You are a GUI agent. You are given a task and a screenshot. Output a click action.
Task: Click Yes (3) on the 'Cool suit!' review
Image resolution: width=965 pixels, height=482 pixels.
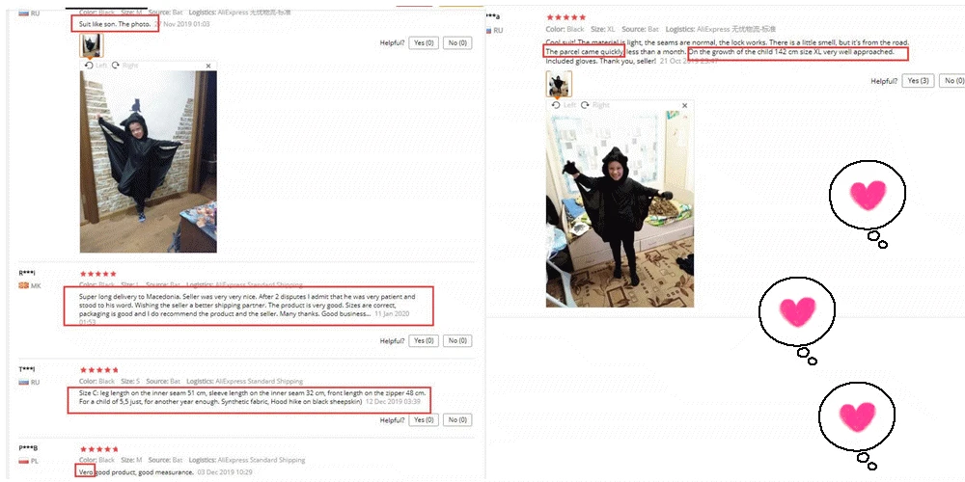pyautogui.click(x=919, y=81)
